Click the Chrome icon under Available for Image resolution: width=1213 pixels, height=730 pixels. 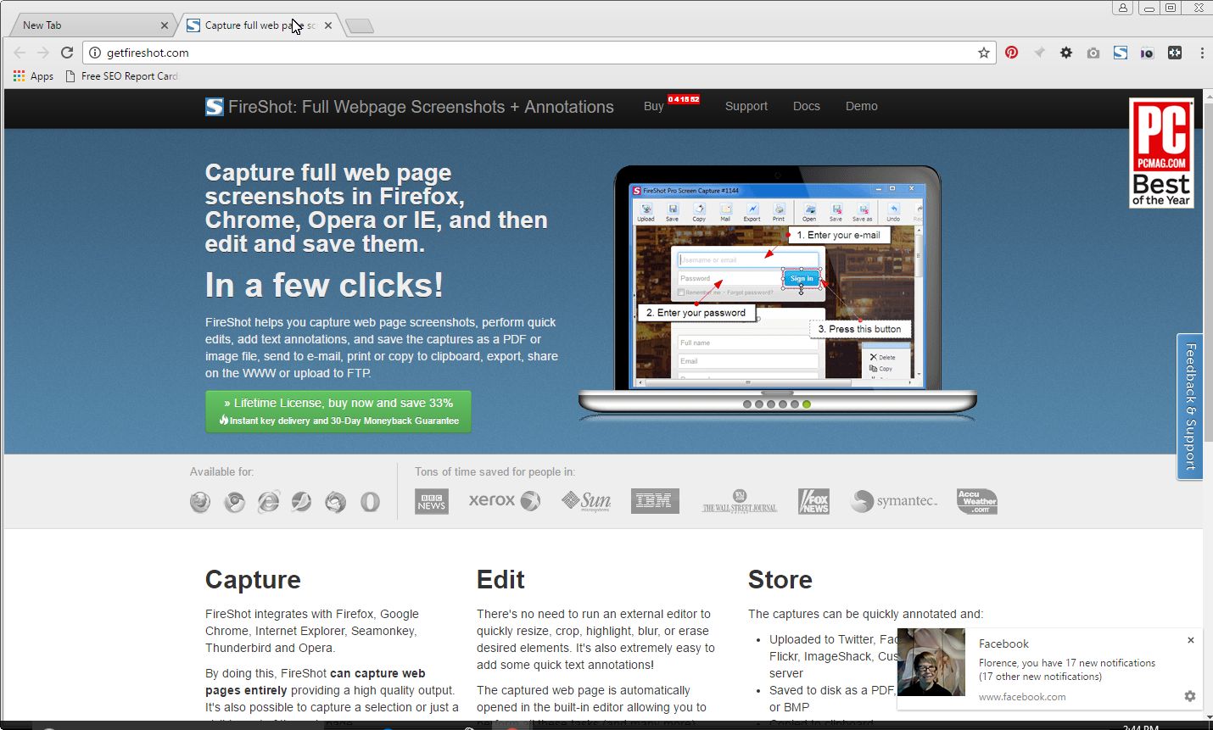[234, 502]
